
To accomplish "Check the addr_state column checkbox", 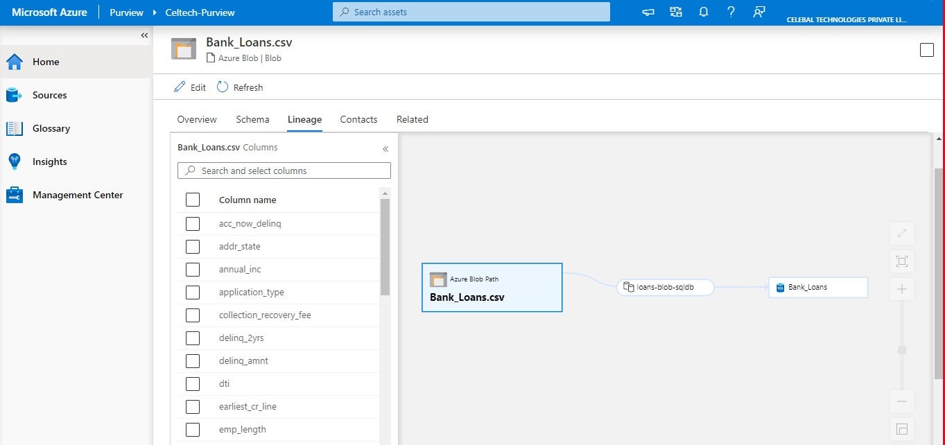I will (193, 246).
